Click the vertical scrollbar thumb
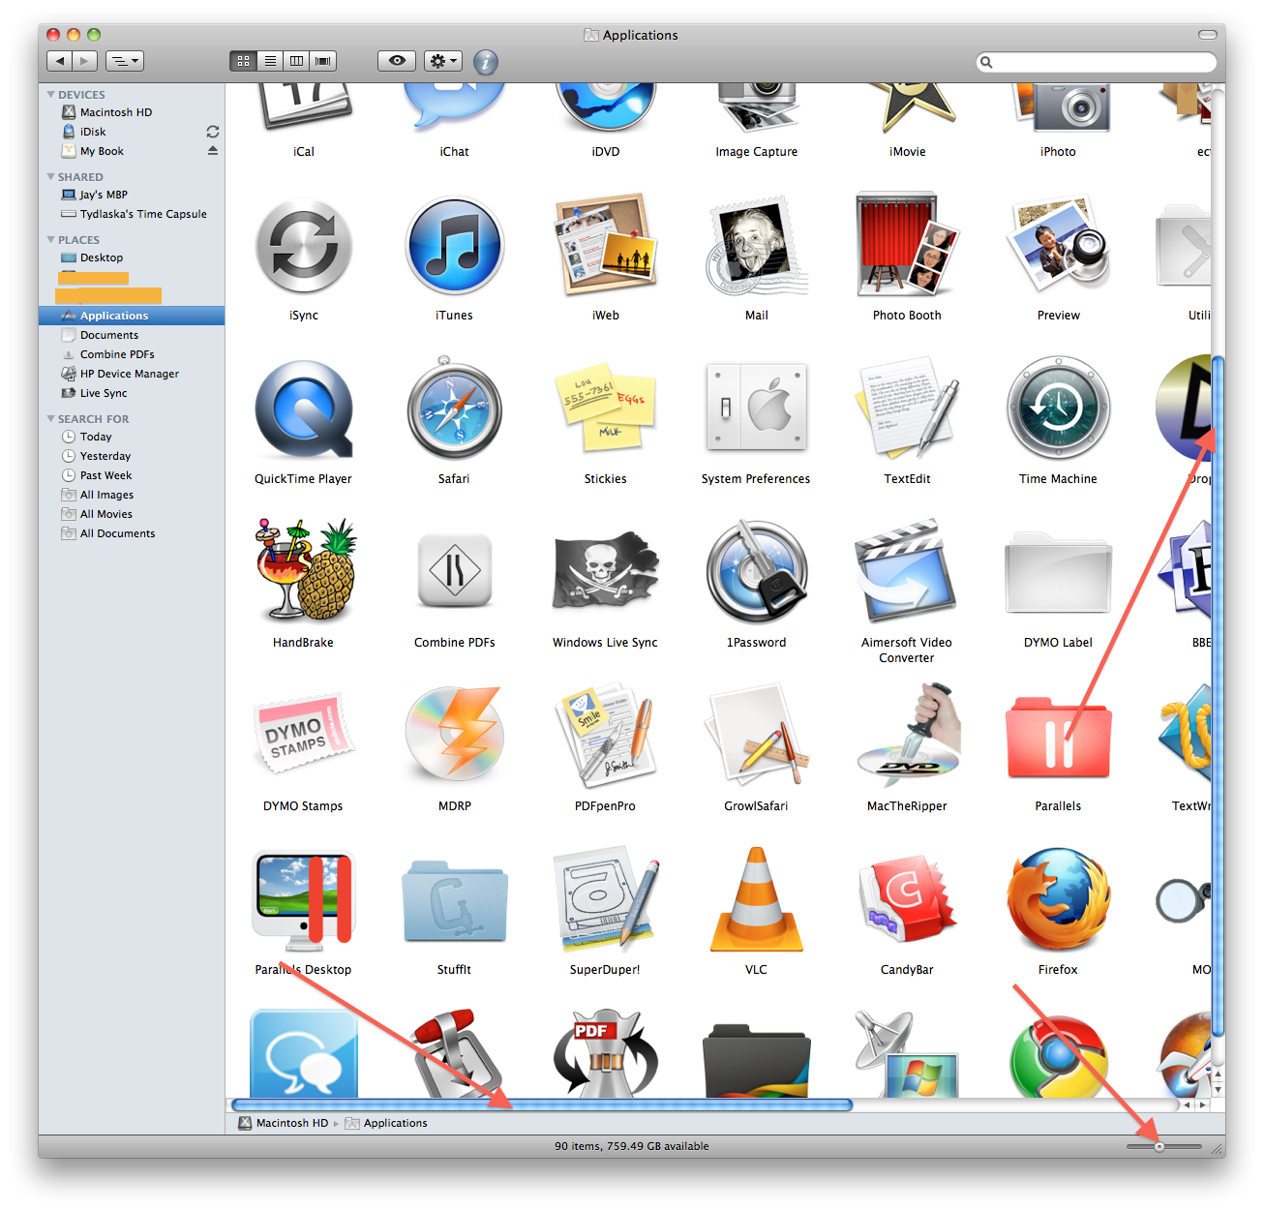 point(1219,695)
